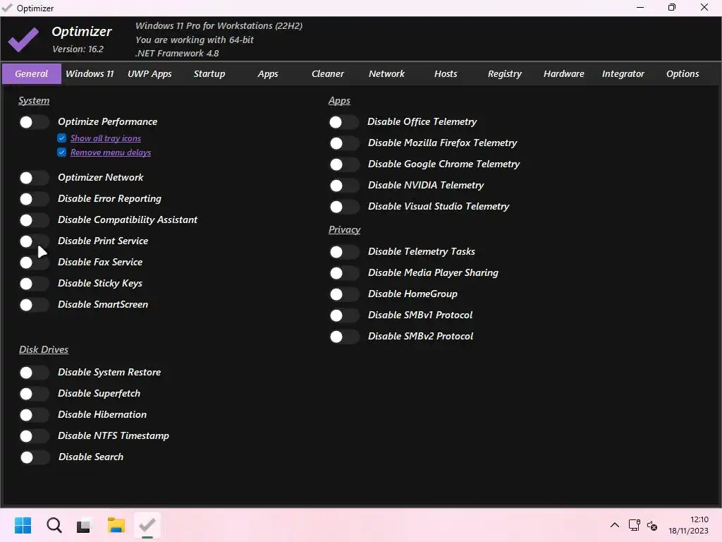The image size is (722, 542).
Task: Toggle Disable System Restore
Action: [34, 373]
